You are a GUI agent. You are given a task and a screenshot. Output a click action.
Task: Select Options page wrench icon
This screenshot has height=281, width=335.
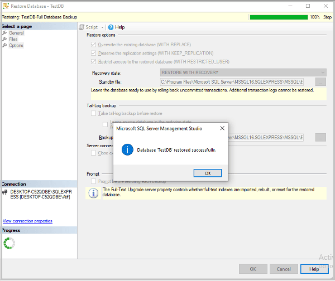[4, 45]
